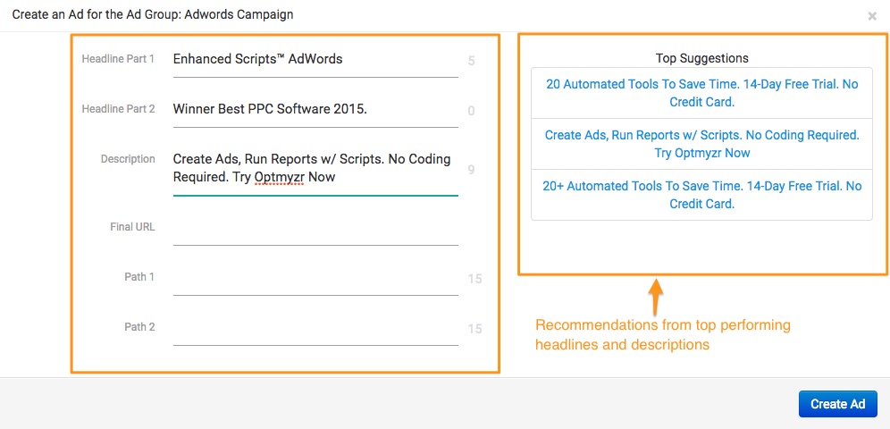The width and height of the screenshot is (890, 429).
Task: Click the Top Suggestions heading
Action: tap(701, 58)
